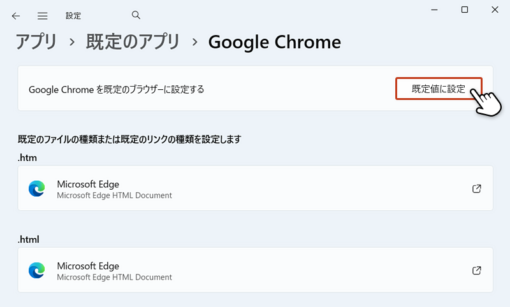Maximize the Settings window

[465, 10]
